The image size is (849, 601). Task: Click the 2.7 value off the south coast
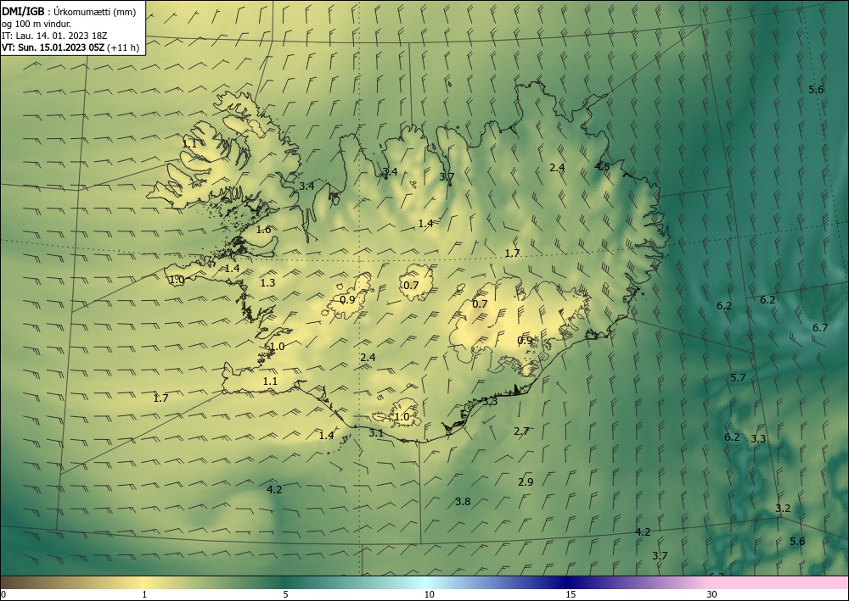tap(521, 431)
